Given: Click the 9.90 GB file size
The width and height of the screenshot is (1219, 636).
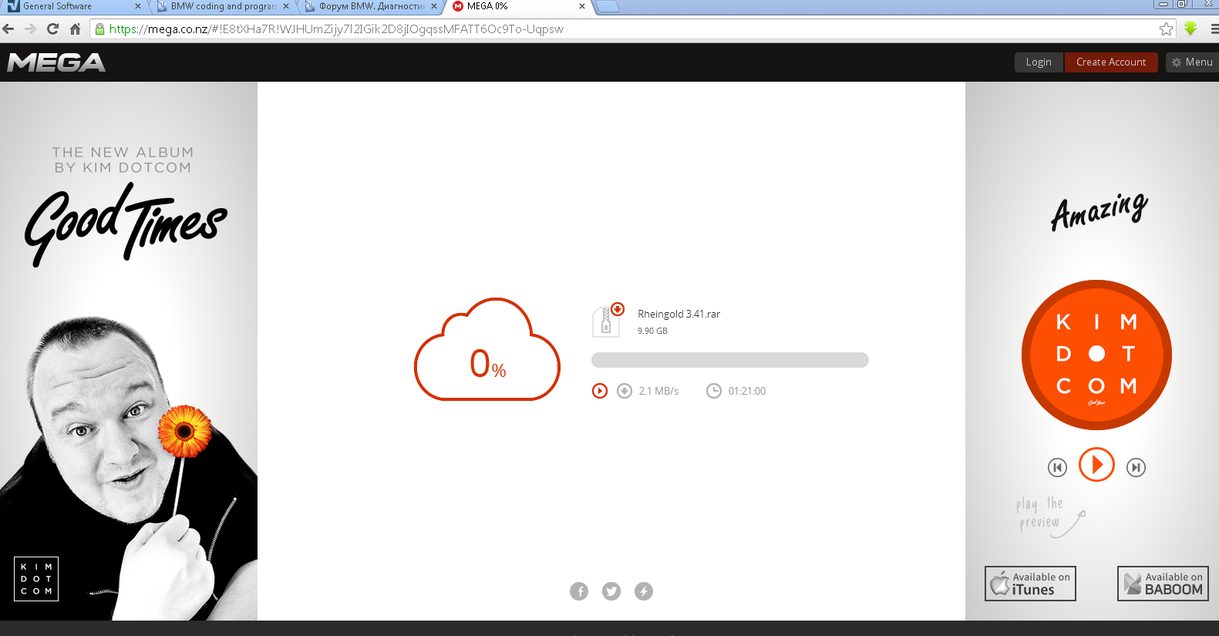Looking at the screenshot, I should tap(652, 331).
